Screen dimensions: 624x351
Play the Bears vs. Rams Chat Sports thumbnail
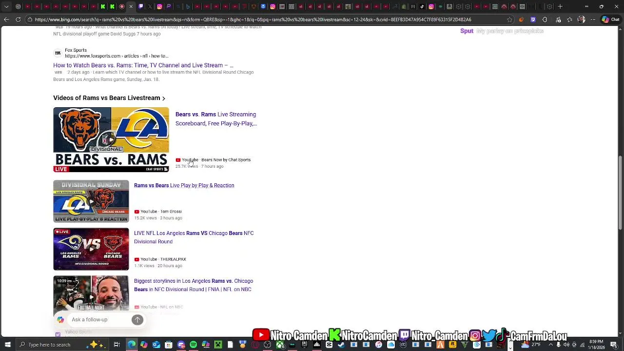111,140
